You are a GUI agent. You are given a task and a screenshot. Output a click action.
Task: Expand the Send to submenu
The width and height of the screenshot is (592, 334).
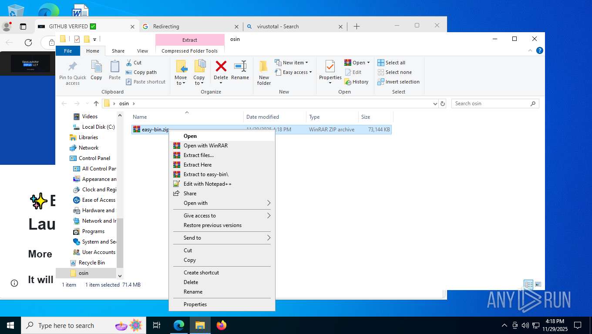coord(222,238)
